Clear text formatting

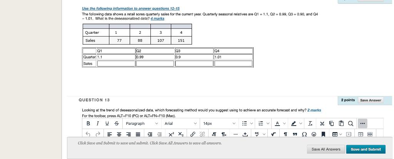(x=311, y=123)
